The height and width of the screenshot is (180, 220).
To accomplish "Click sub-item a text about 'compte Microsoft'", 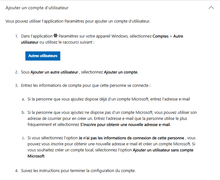I will [109, 99].
